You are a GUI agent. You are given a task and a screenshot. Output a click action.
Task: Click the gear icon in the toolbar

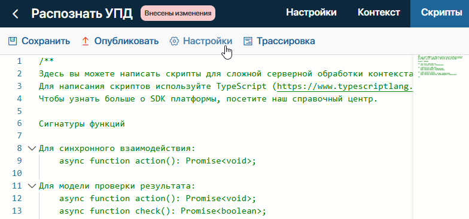tap(174, 41)
